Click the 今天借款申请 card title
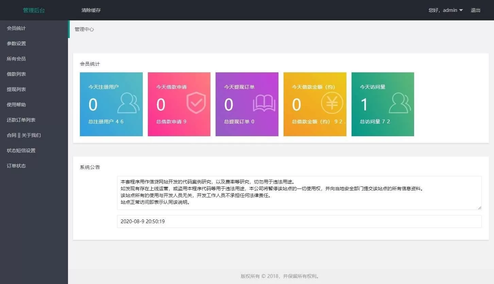The height and width of the screenshot is (284, 494). click(x=171, y=87)
